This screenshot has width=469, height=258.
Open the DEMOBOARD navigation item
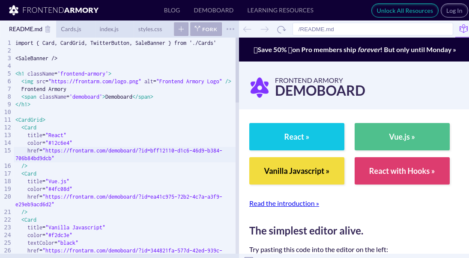(x=214, y=10)
